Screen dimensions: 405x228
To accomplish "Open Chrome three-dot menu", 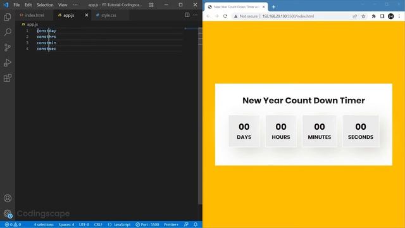I will click(x=399, y=16).
